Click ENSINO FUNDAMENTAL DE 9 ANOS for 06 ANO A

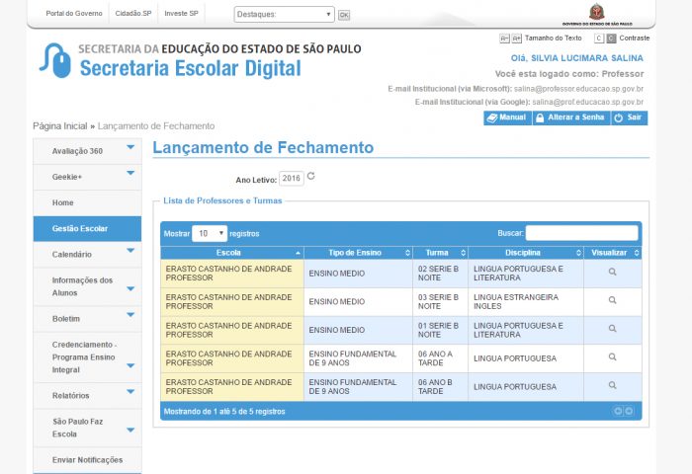[358, 358]
